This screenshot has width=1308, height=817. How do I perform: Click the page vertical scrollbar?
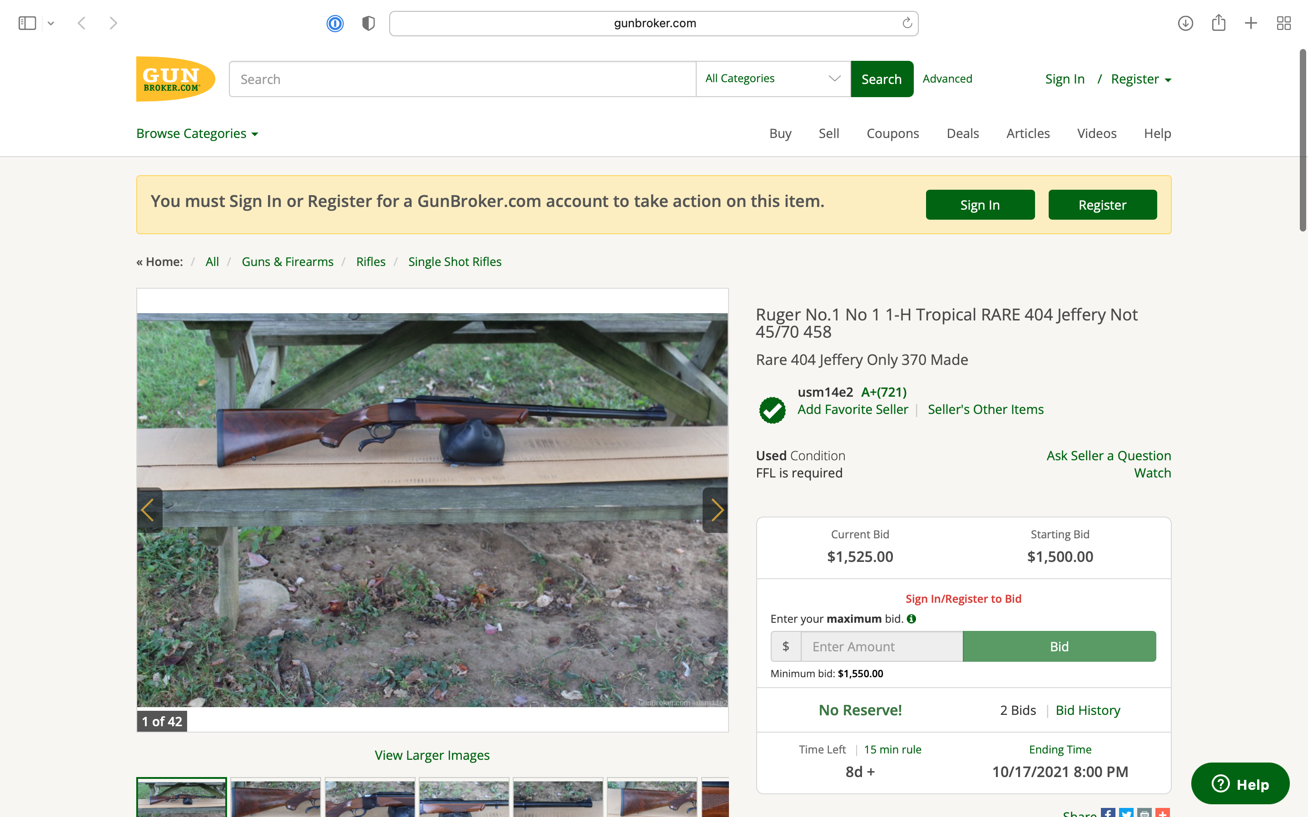coord(1303,141)
